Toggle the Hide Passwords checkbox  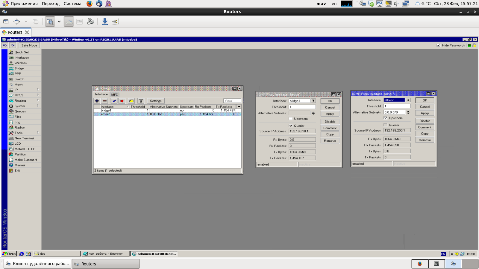point(439,45)
